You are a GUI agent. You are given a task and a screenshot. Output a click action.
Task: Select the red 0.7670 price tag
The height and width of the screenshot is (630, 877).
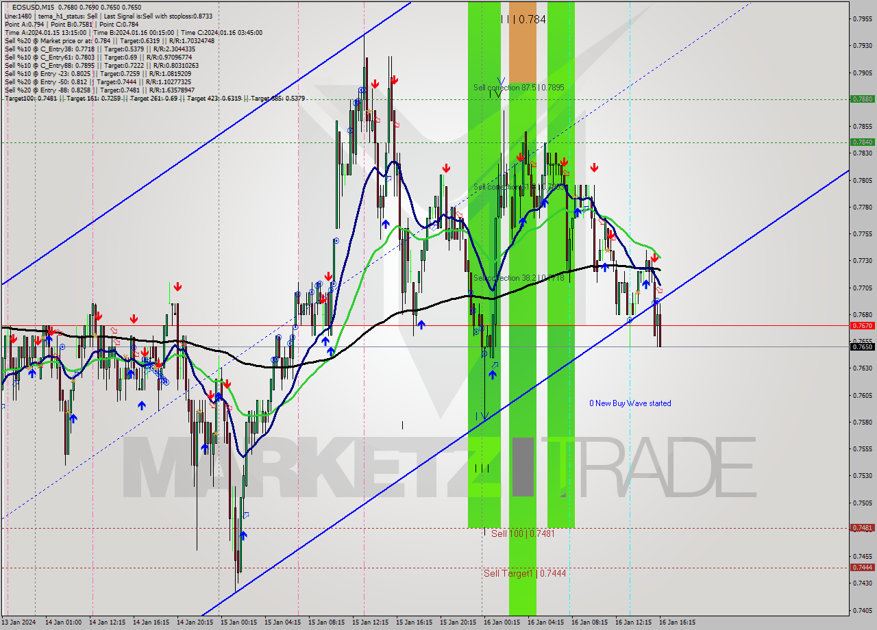click(862, 325)
